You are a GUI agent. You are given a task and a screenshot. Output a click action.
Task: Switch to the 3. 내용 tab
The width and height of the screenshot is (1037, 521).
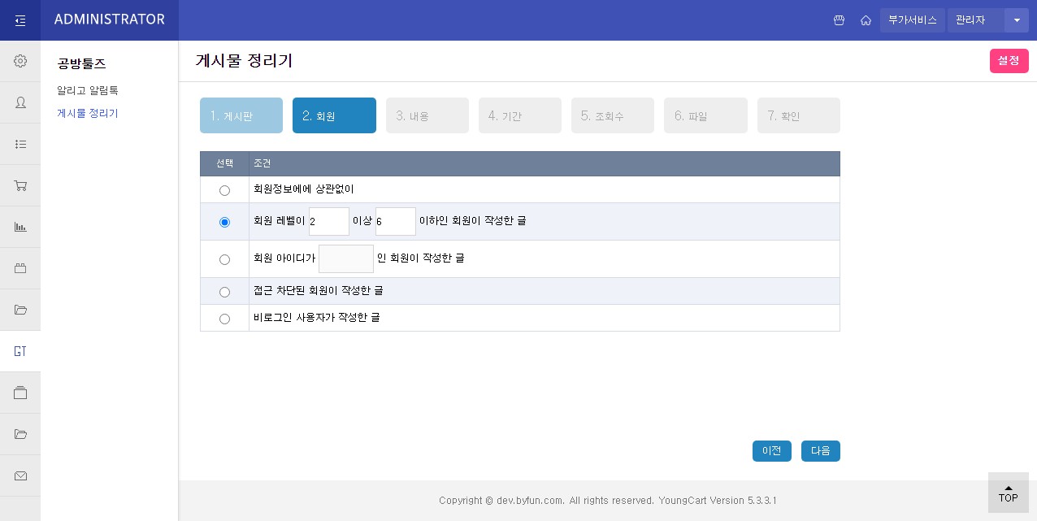pyautogui.click(x=427, y=115)
